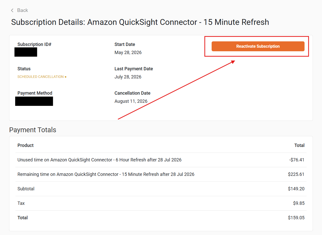Select the Unused time on 6 Hour Refresh row
The width and height of the screenshot is (322, 235).
[x=161, y=160]
